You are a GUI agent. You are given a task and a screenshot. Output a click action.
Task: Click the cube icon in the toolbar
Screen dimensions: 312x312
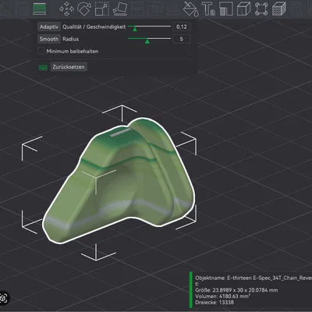point(244,9)
